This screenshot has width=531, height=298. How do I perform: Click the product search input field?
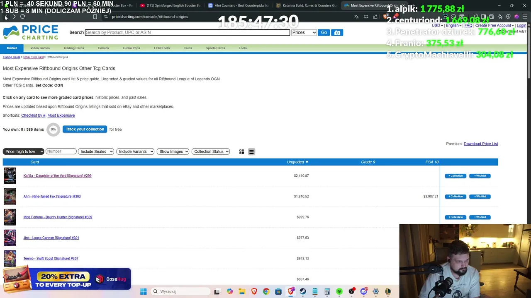tap(188, 32)
